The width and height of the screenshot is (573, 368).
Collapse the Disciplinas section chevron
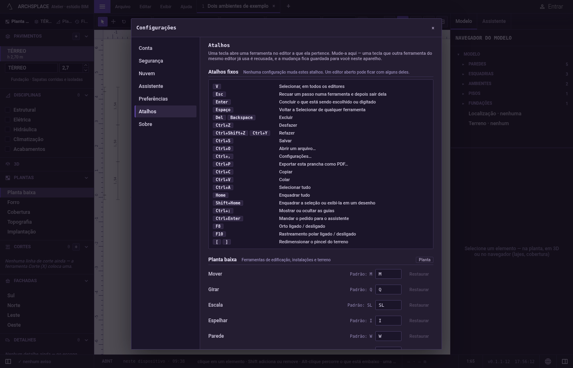[86, 95]
